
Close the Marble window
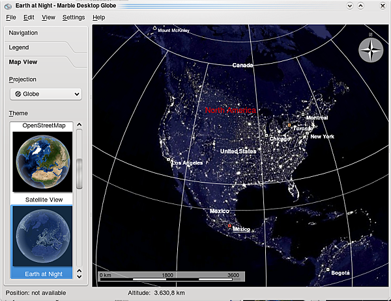tap(383, 6)
